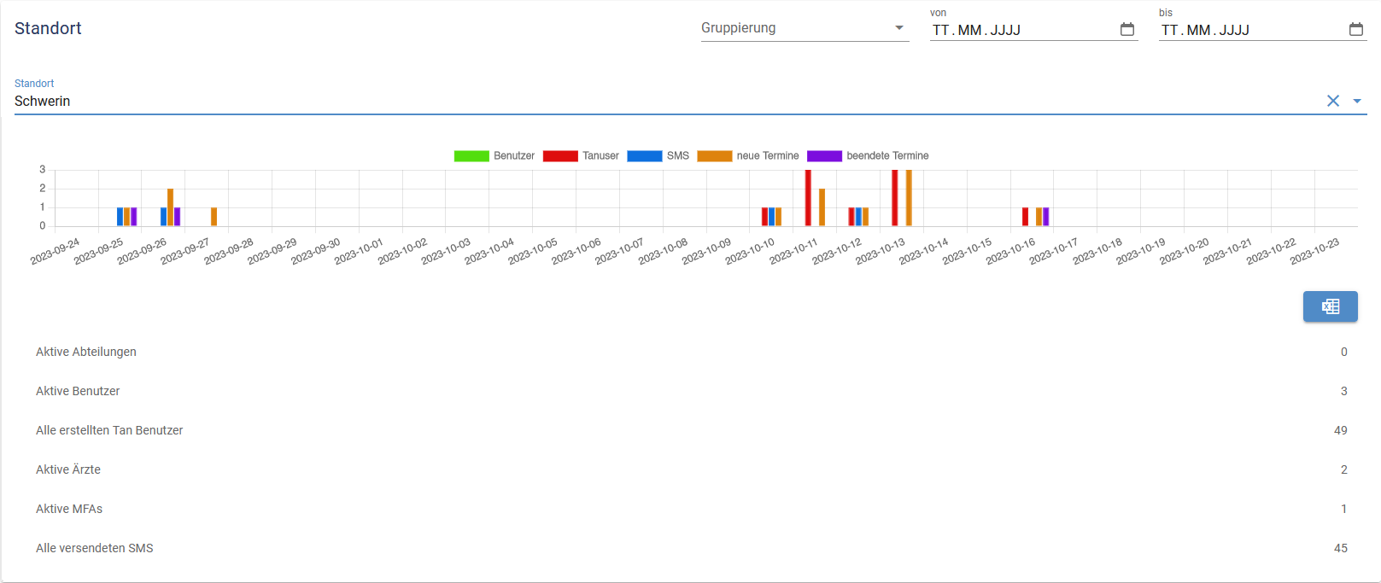Click the leftmost blue SMS bar
The image size is (1381, 583).
coord(120,217)
